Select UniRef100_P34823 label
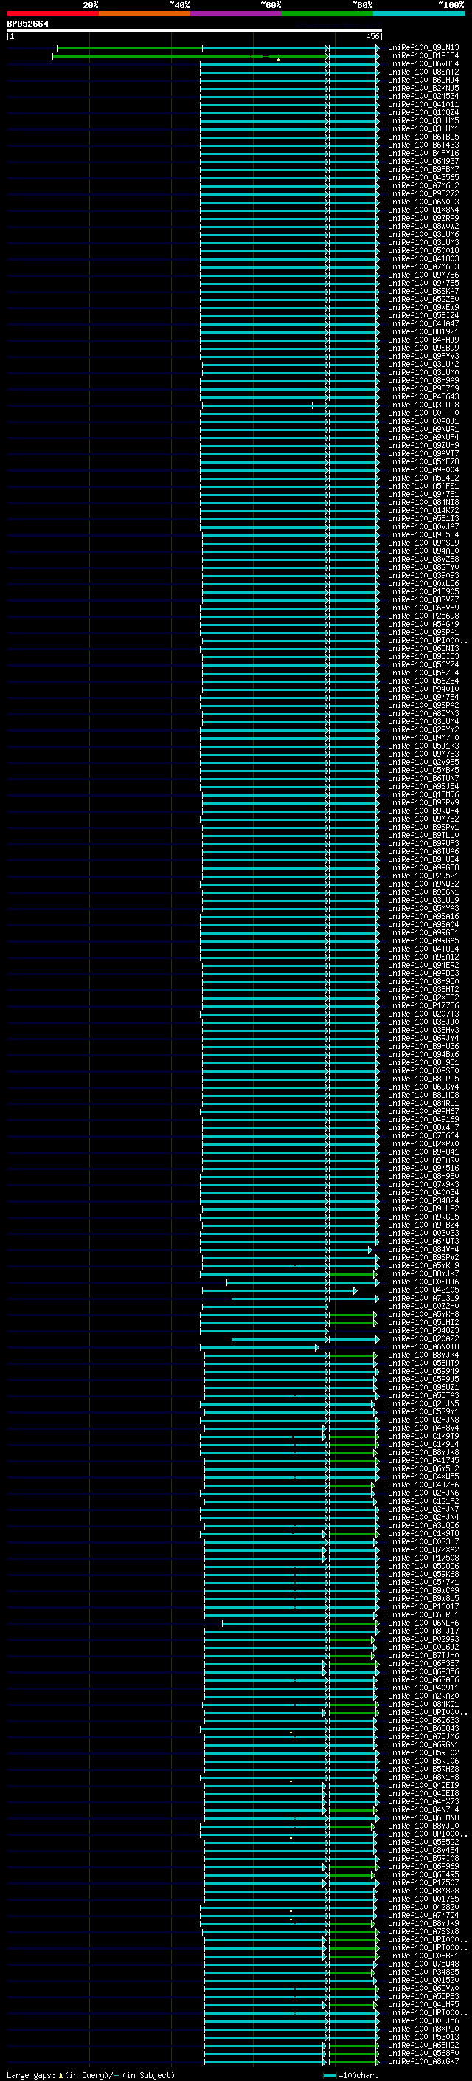472x2081 pixels. point(423,1330)
